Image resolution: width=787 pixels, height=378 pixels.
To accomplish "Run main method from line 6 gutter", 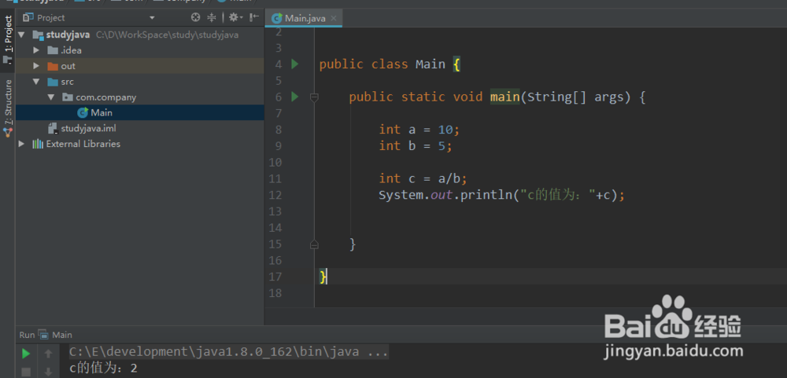I will click(294, 97).
